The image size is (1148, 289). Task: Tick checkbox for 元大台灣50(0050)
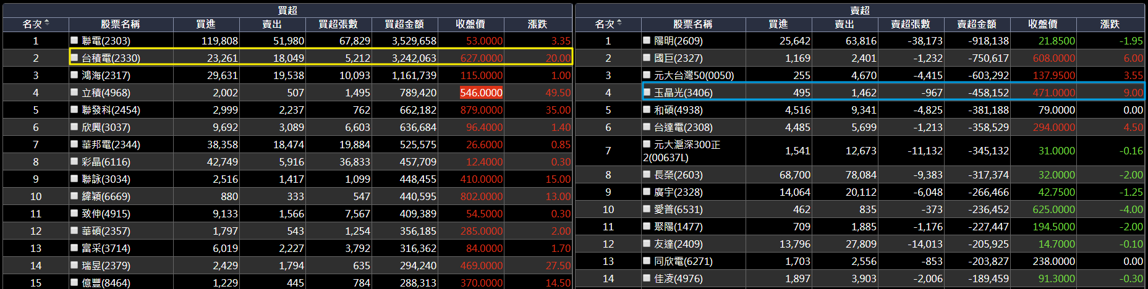click(x=647, y=75)
